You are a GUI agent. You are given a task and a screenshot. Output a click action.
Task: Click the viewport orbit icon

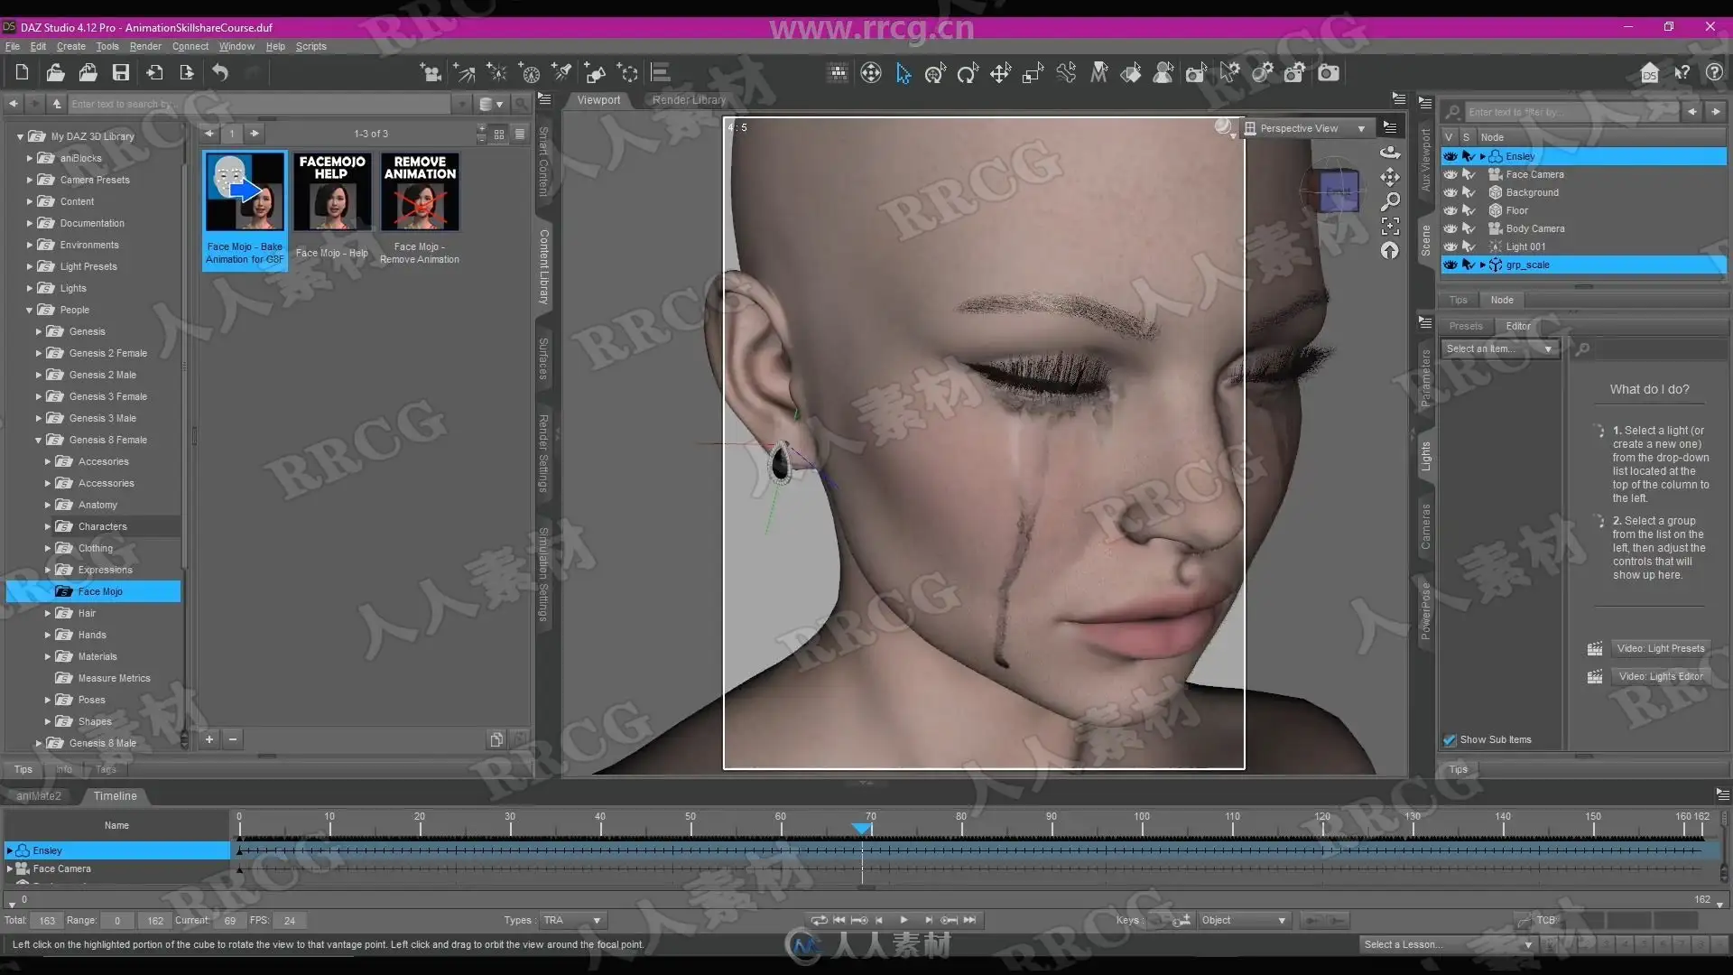pyautogui.click(x=1390, y=152)
